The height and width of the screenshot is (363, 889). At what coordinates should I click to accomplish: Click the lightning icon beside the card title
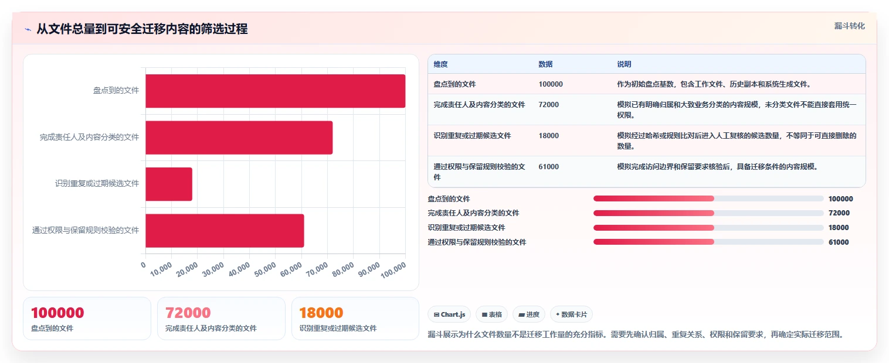28,29
